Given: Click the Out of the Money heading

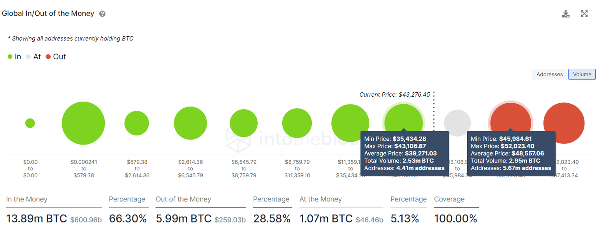Looking at the screenshot, I should [183, 200].
